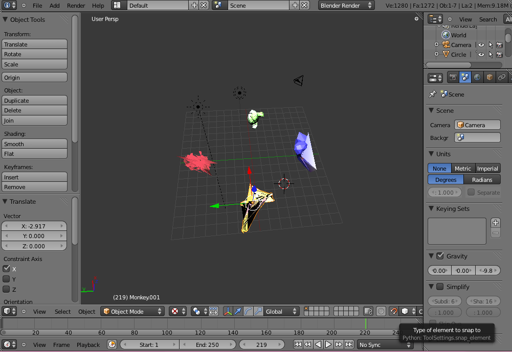Select Metric units option
This screenshot has width=512, height=352.
click(463, 168)
